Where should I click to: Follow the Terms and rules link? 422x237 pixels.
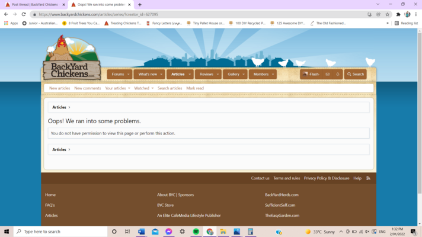click(x=286, y=178)
